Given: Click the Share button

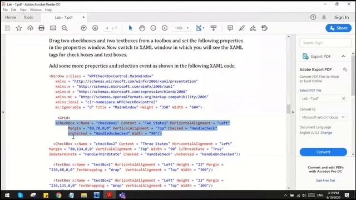Looking at the screenshot, I should tap(339, 28).
